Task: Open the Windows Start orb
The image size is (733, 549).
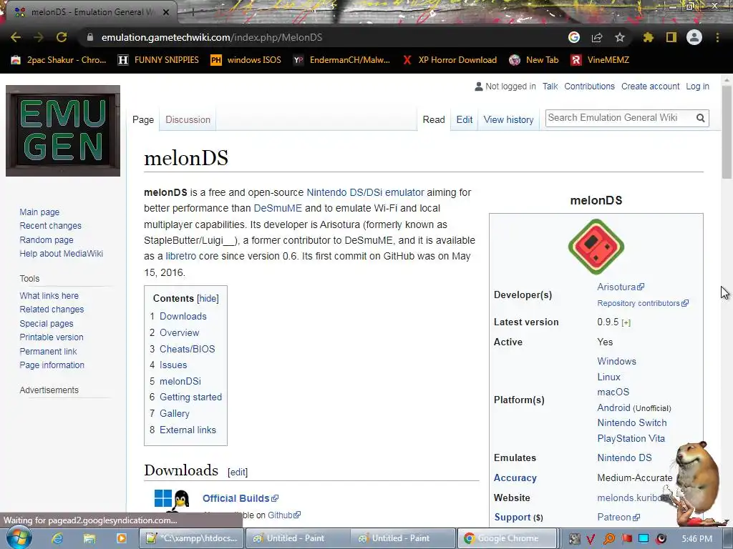Action: [x=19, y=538]
